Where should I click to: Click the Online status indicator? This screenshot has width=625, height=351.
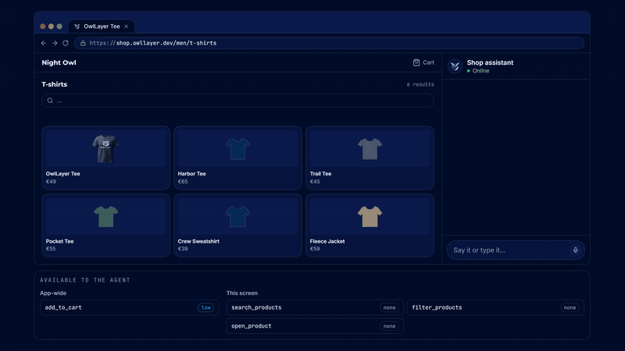(478, 71)
